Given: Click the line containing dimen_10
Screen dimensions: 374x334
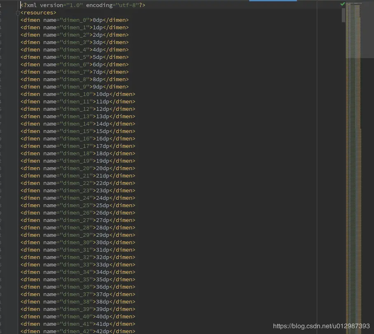Looking at the screenshot, I should tap(78, 94).
